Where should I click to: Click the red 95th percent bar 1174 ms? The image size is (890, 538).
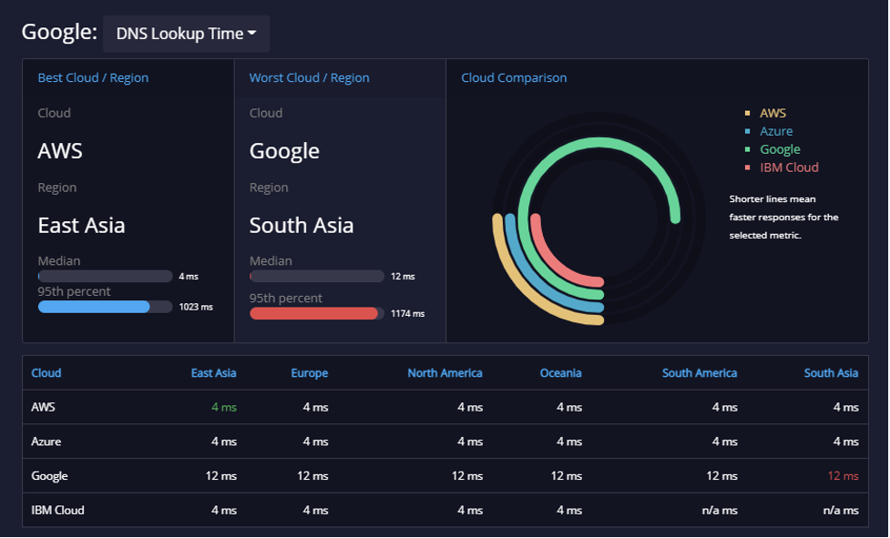[x=314, y=313]
